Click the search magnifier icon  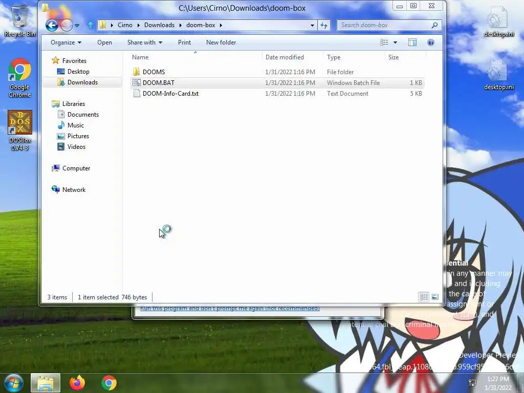[435, 25]
